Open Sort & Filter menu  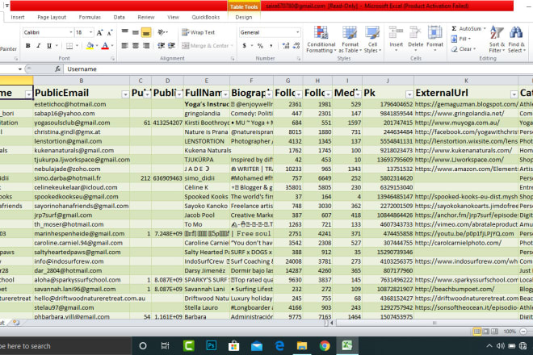click(497, 40)
